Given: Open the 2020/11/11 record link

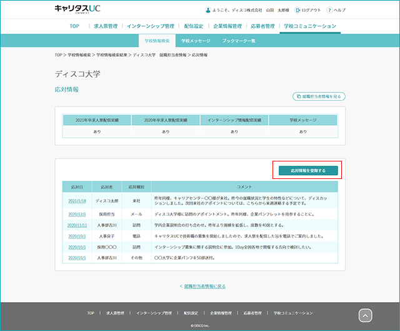Looking at the screenshot, I should [77, 225].
